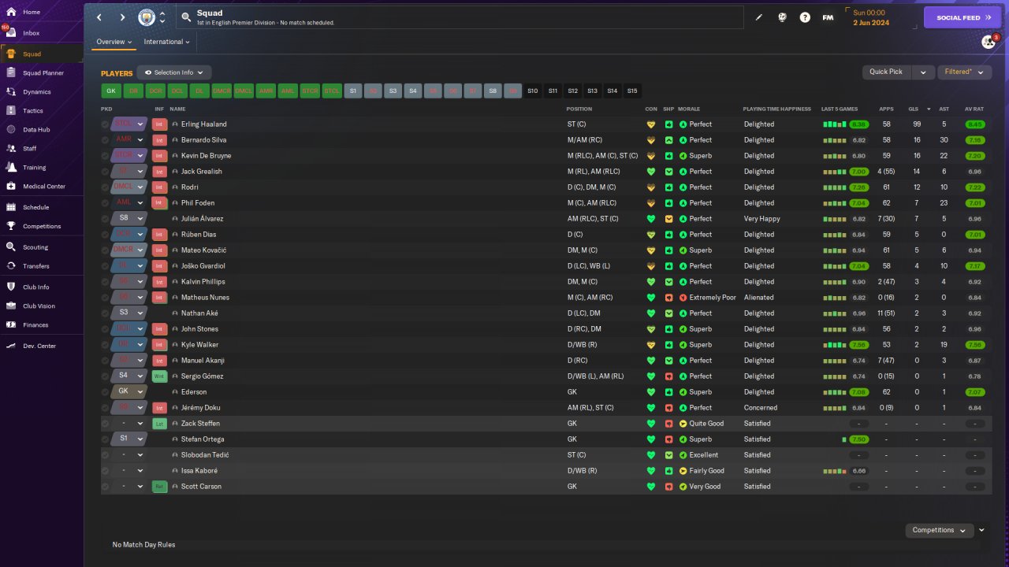Click Stefan Ortega's last 5 games bar

tap(843, 439)
